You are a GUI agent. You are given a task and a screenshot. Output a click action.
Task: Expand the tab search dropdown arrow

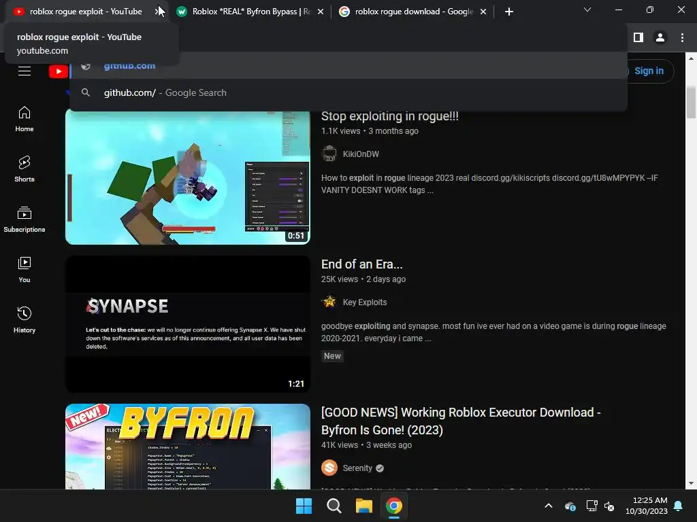pos(587,10)
